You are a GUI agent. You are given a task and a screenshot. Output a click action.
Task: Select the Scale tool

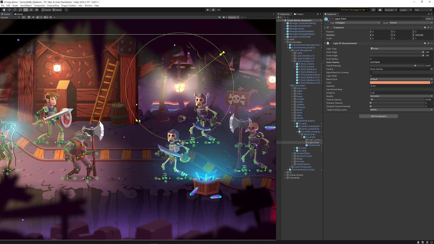20,10
